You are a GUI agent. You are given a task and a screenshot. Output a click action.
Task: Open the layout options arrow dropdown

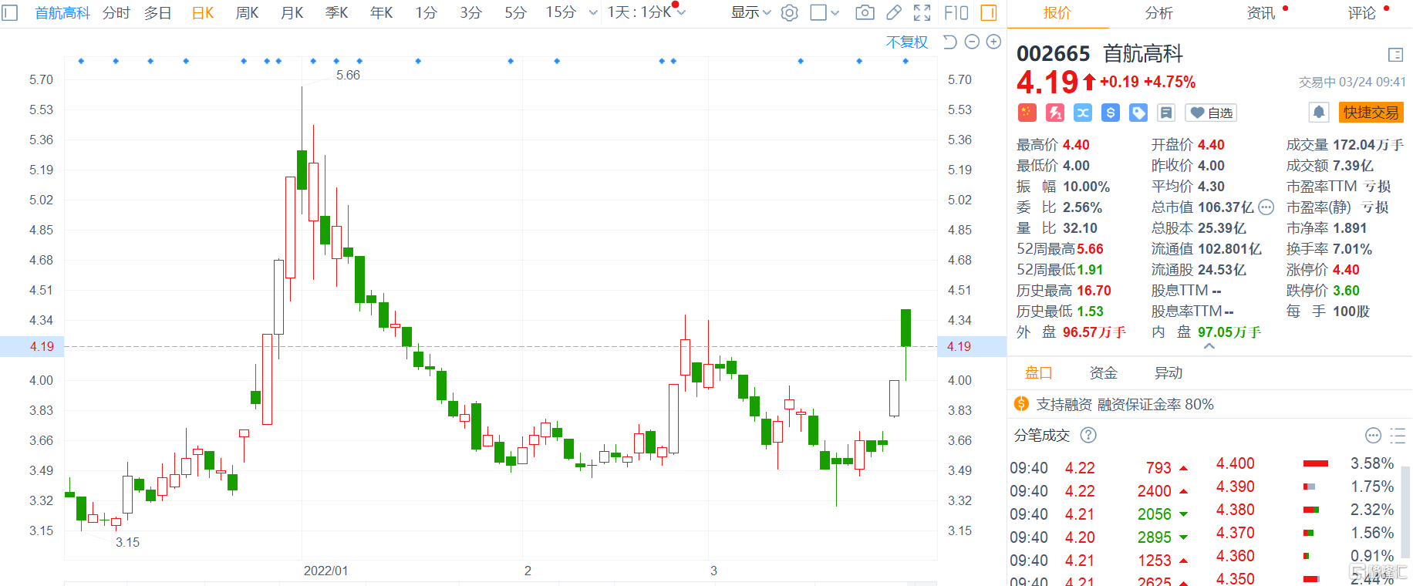pyautogui.click(x=835, y=12)
